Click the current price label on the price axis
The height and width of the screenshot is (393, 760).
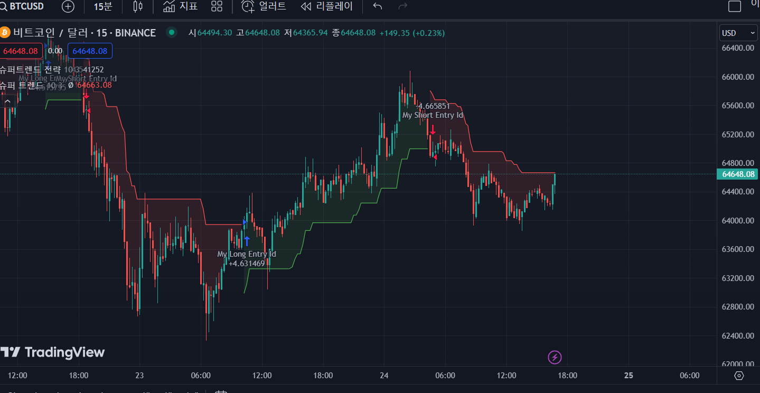pos(737,174)
